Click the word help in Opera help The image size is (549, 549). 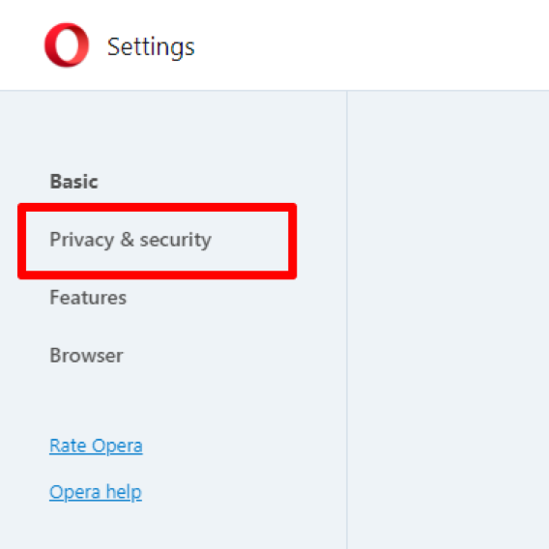124,492
